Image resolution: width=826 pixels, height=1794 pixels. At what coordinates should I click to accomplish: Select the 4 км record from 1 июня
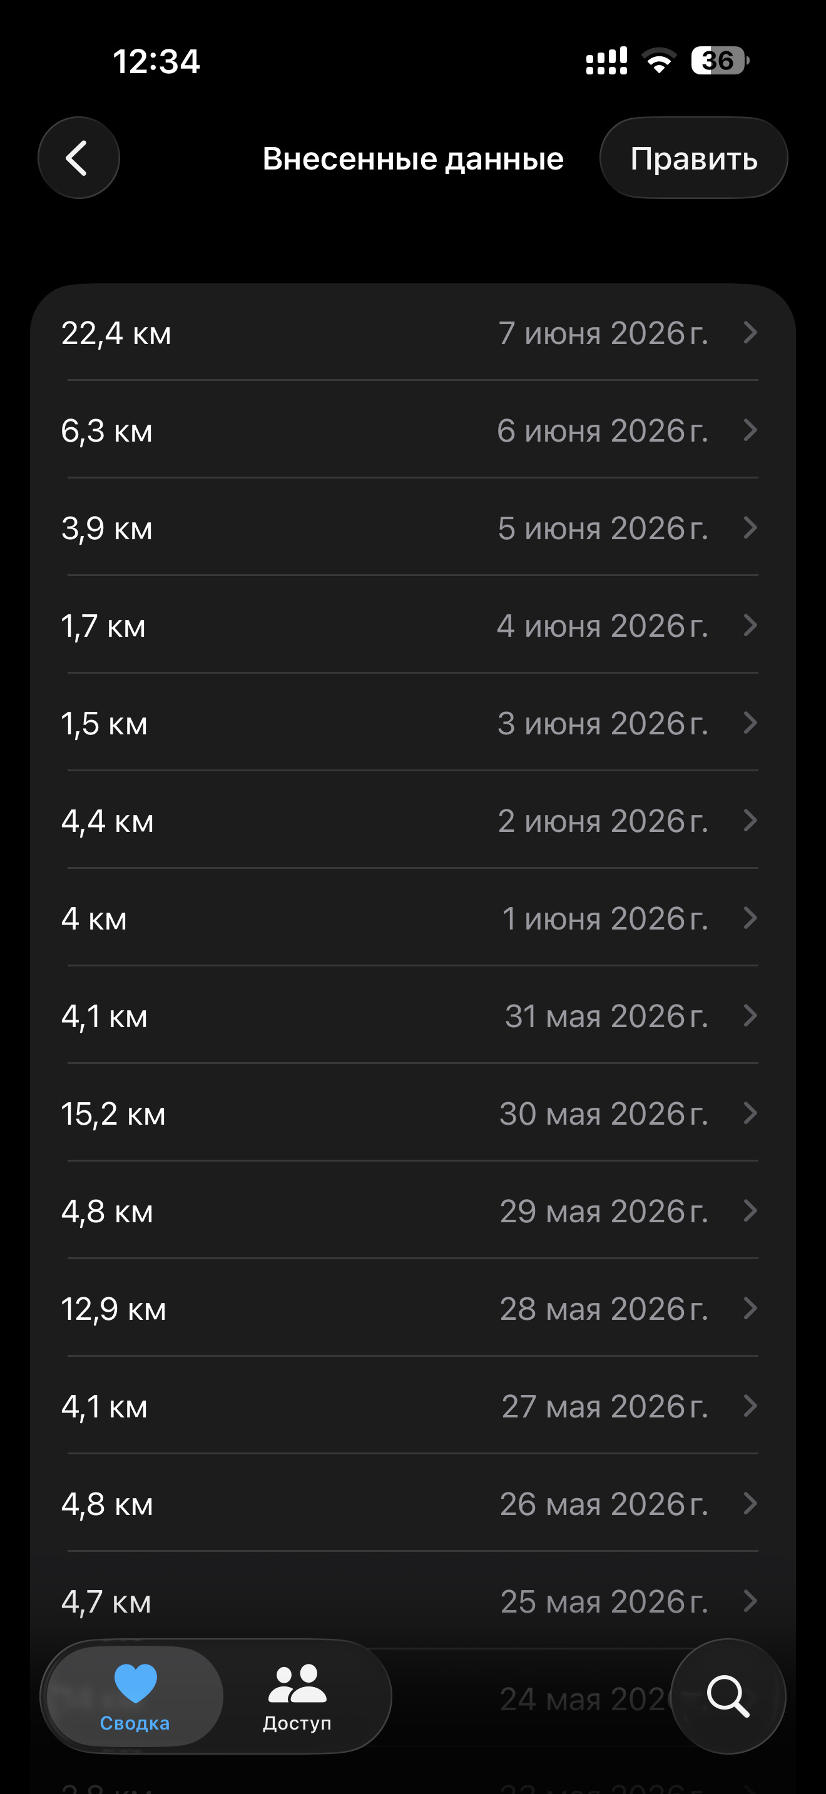[x=413, y=918]
